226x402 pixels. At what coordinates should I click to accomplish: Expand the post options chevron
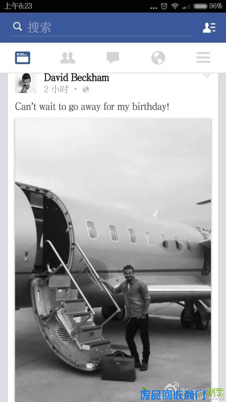pos(207,75)
